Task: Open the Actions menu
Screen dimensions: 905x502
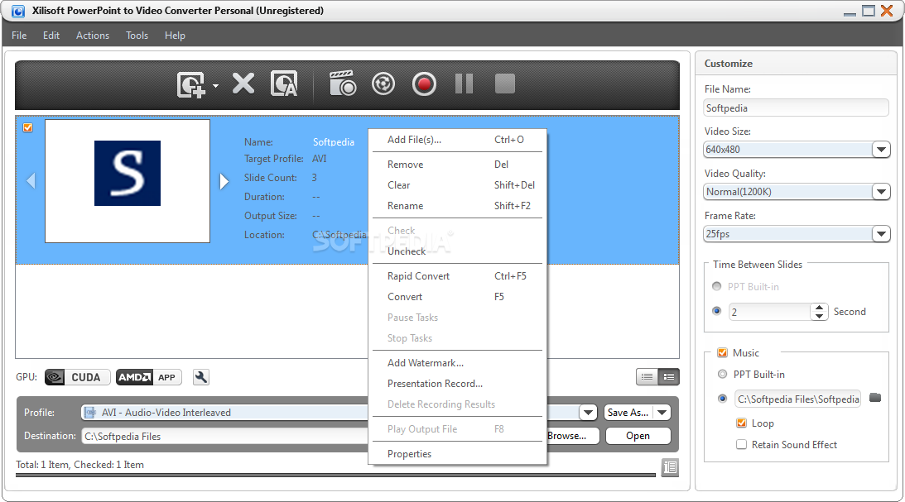Action: (93, 36)
